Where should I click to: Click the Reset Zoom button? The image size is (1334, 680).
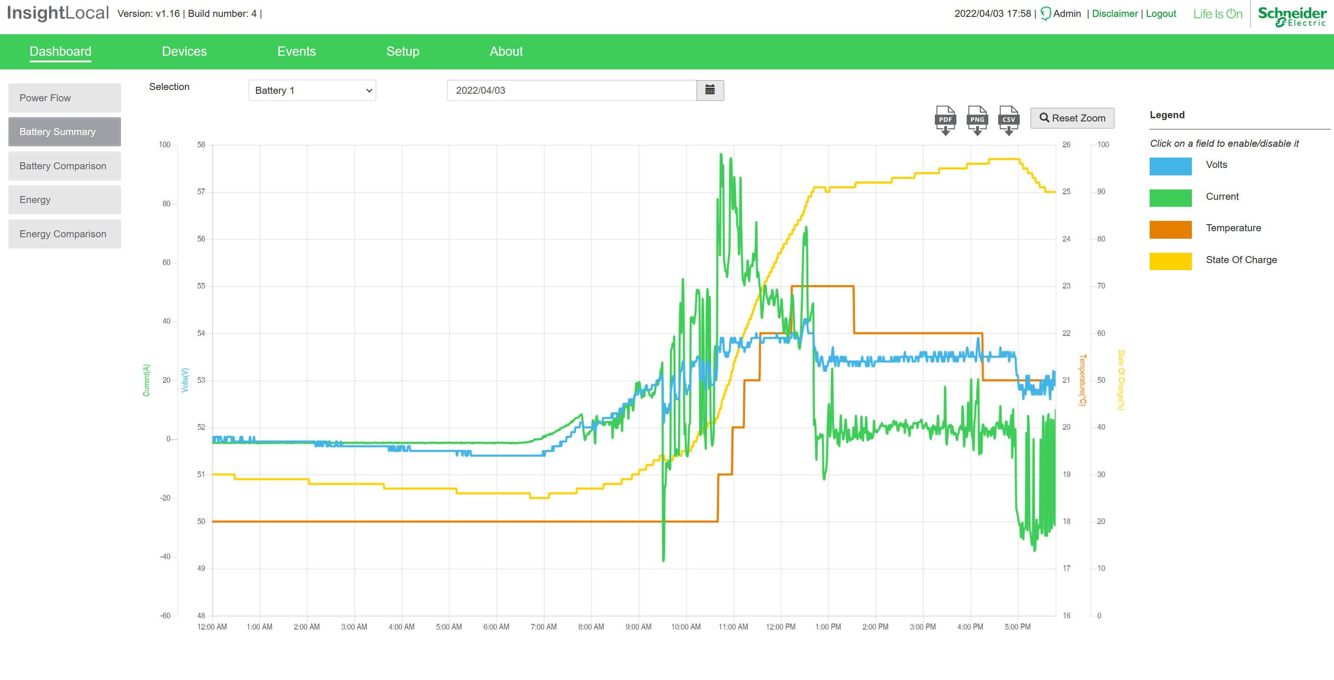tap(1072, 118)
